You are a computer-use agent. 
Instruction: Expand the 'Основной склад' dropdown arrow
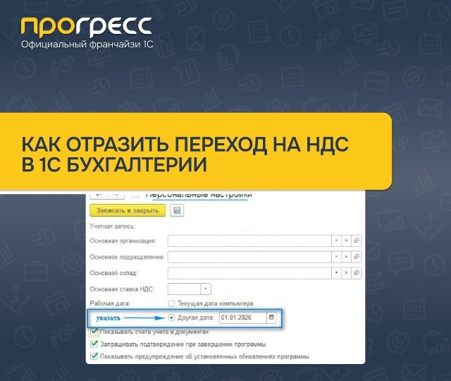click(x=336, y=273)
